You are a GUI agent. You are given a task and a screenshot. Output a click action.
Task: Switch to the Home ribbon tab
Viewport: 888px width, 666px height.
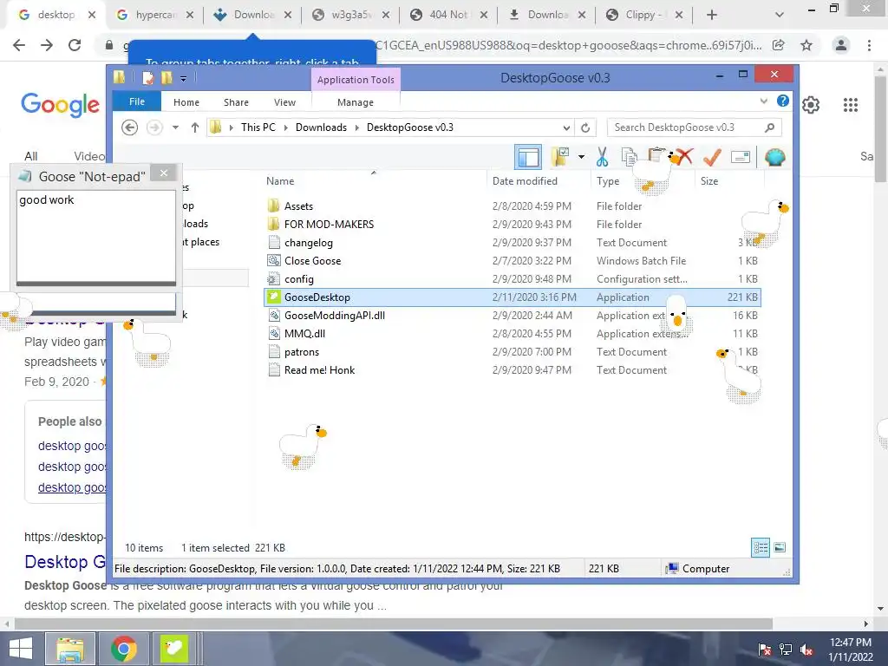[x=186, y=102]
